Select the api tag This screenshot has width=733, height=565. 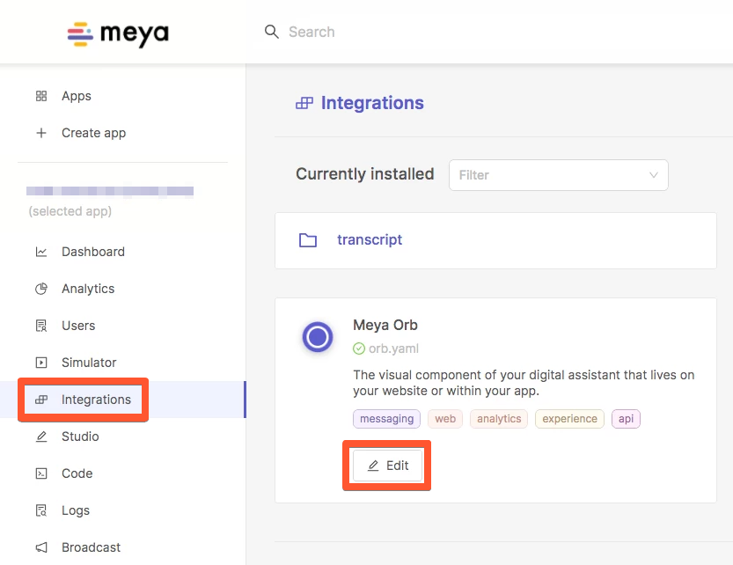[x=626, y=419]
